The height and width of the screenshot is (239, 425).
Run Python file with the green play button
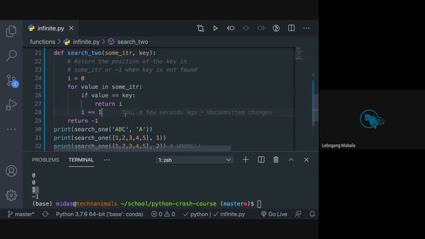(x=215, y=28)
